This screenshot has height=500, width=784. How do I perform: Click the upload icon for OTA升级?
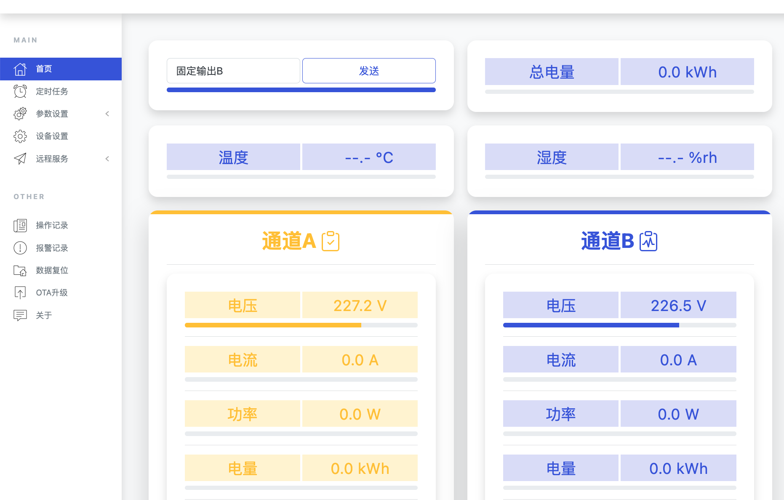point(20,293)
